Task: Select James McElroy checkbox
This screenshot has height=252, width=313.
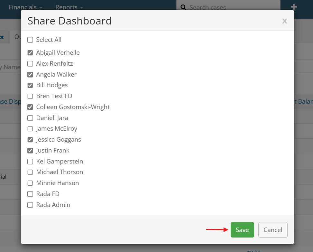Action: (x=30, y=129)
